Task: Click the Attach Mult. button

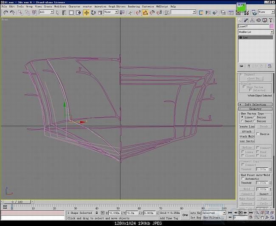Action: tap(247, 136)
